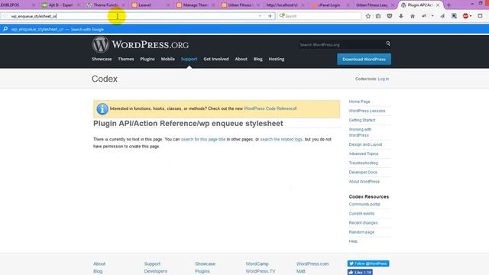Click the Download WordPress button
This screenshot has width=489, height=275.
(364, 60)
